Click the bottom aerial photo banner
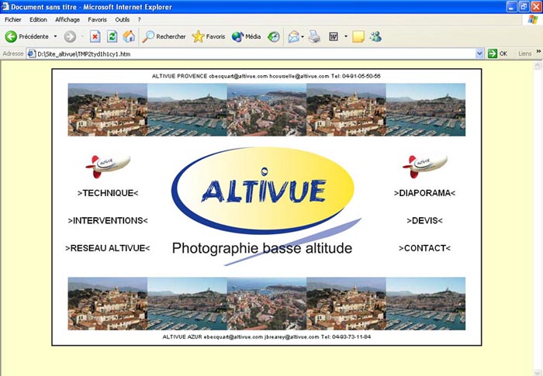The width and height of the screenshot is (543, 376). pos(267,304)
